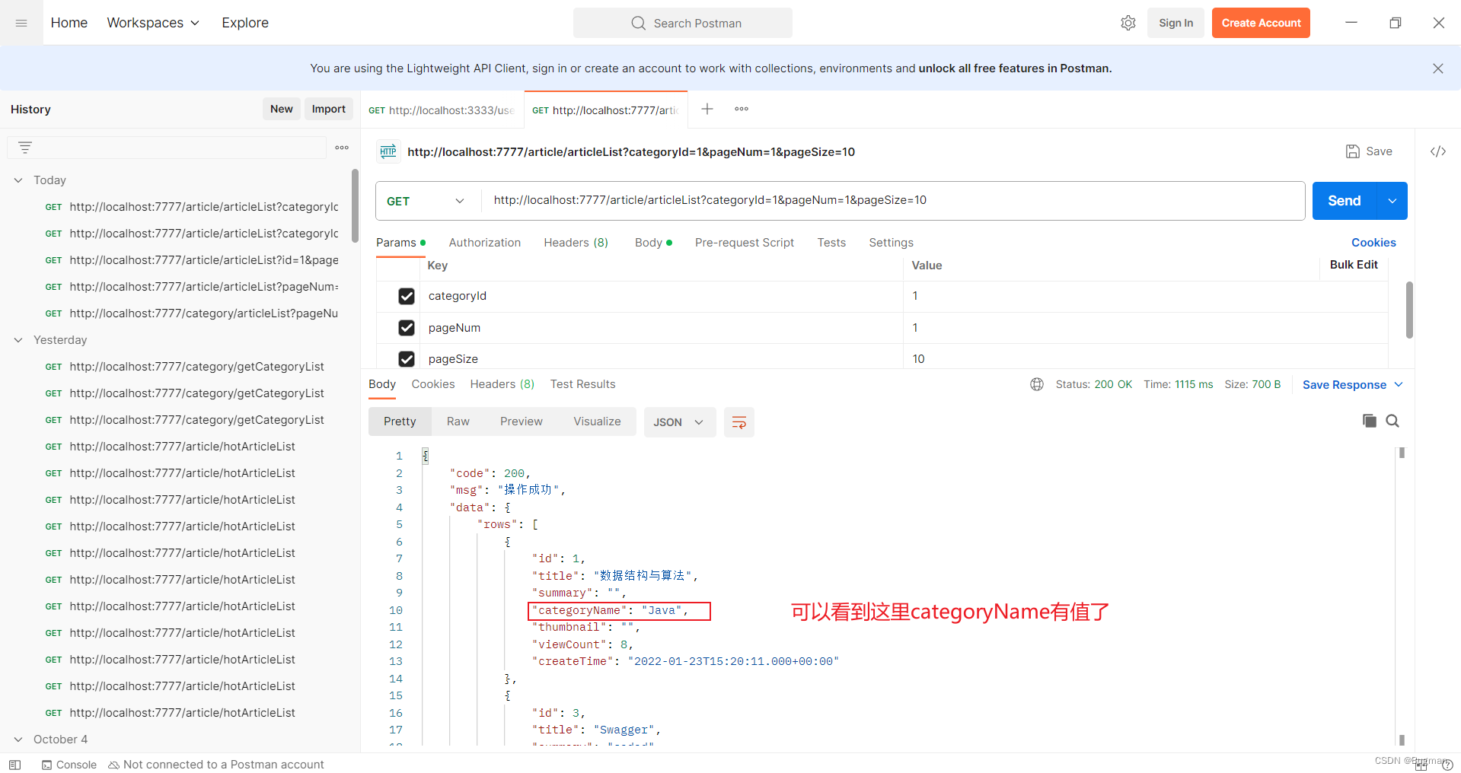Click the Sign In button
This screenshot has height=773, width=1461.
click(1176, 23)
